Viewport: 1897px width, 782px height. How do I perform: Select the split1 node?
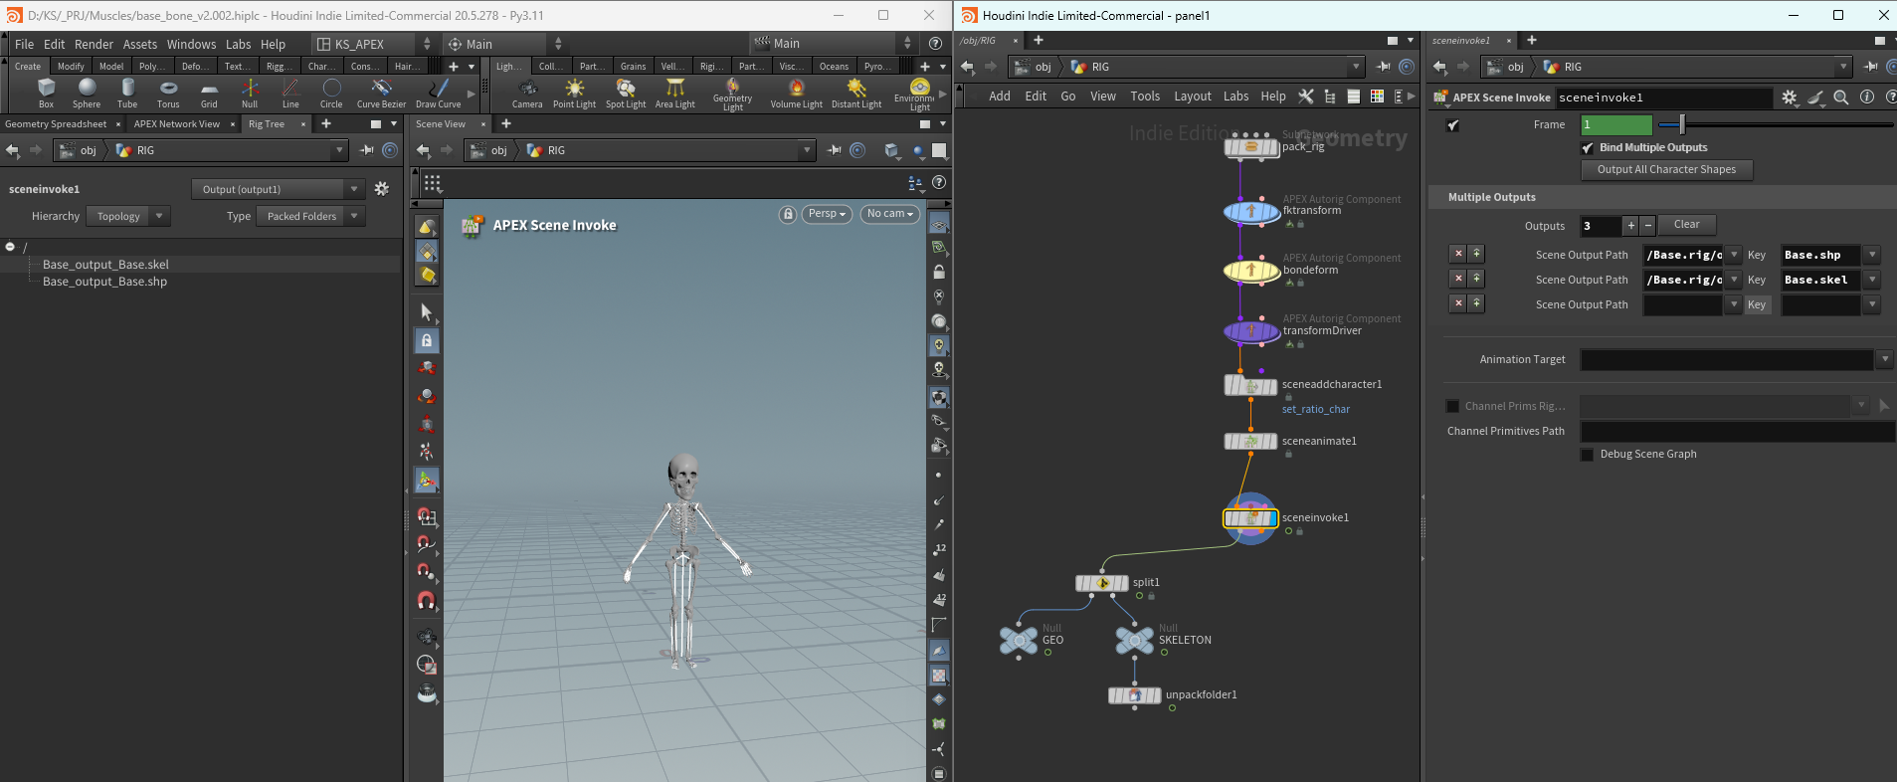(1102, 583)
